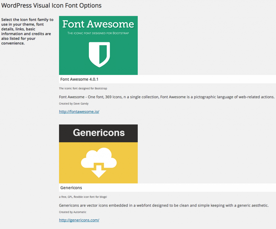Click the Genericons vector icons description sentence
This screenshot has width=276, height=229.
[164, 205]
